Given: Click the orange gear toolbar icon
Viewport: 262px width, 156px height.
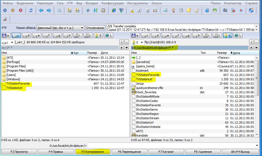Looking at the screenshot, I should [13, 10].
